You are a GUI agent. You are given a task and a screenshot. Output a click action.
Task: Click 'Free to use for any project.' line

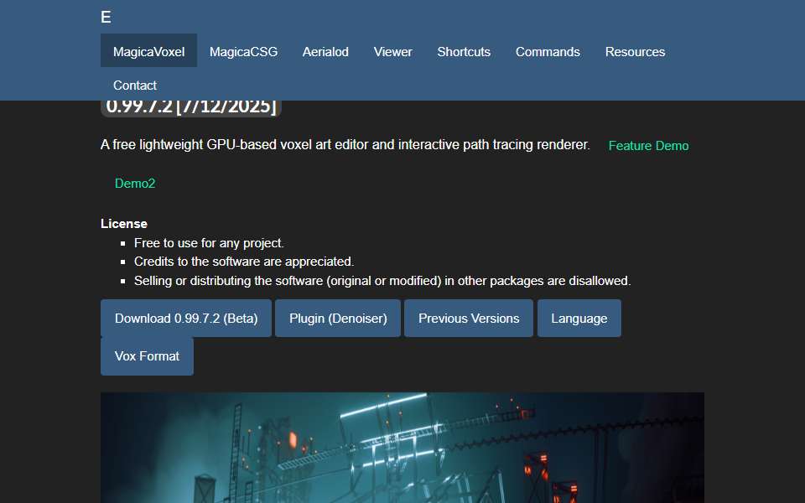click(209, 243)
